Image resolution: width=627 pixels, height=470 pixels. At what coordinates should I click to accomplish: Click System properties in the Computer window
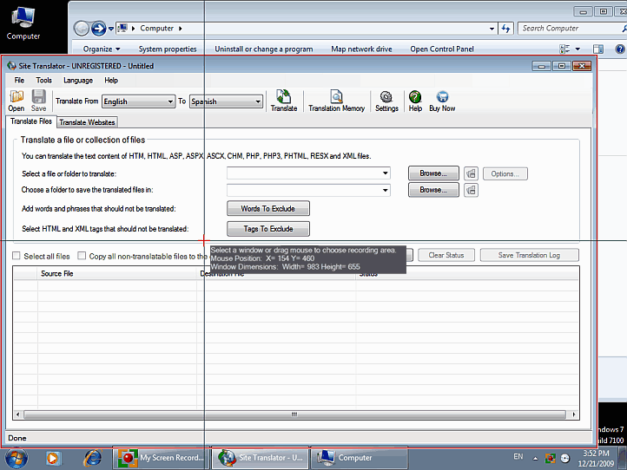click(168, 49)
